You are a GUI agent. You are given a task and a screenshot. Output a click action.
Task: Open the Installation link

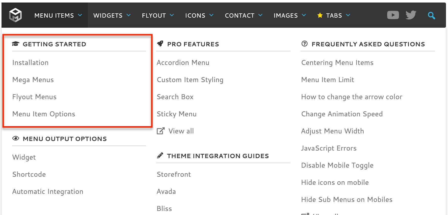(x=30, y=63)
